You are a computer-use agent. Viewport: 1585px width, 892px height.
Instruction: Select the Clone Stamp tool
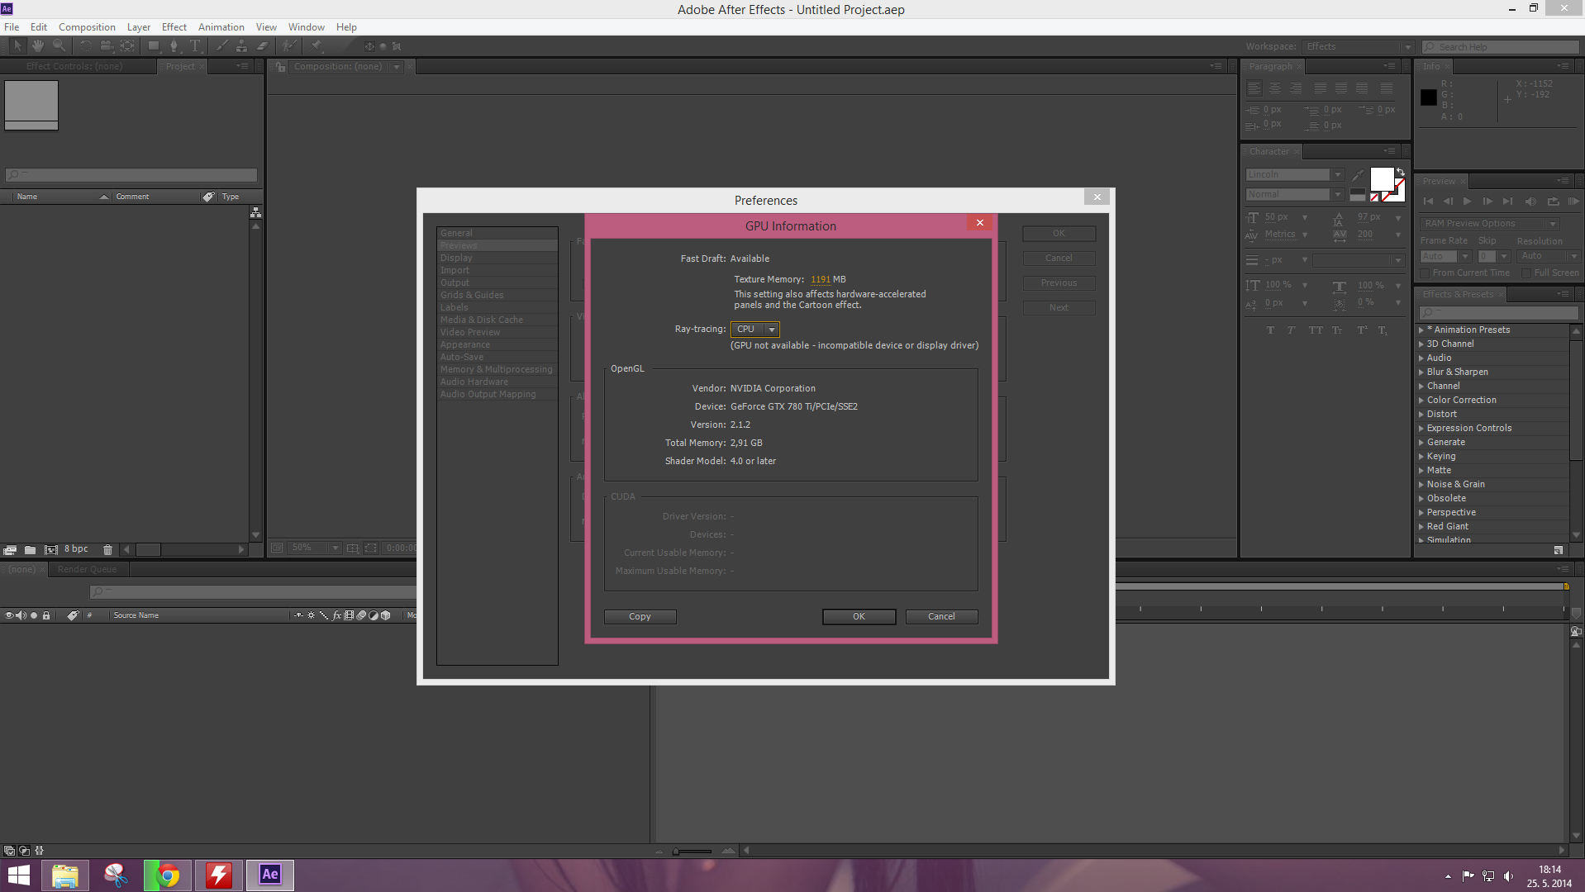(241, 46)
